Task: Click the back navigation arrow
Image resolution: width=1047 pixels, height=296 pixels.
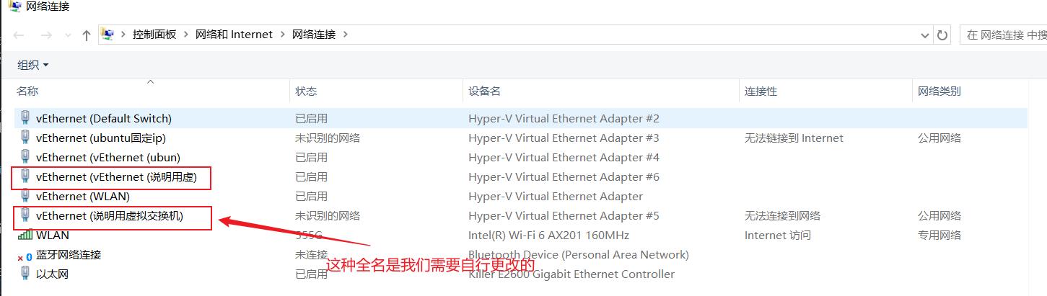Action: coord(19,35)
